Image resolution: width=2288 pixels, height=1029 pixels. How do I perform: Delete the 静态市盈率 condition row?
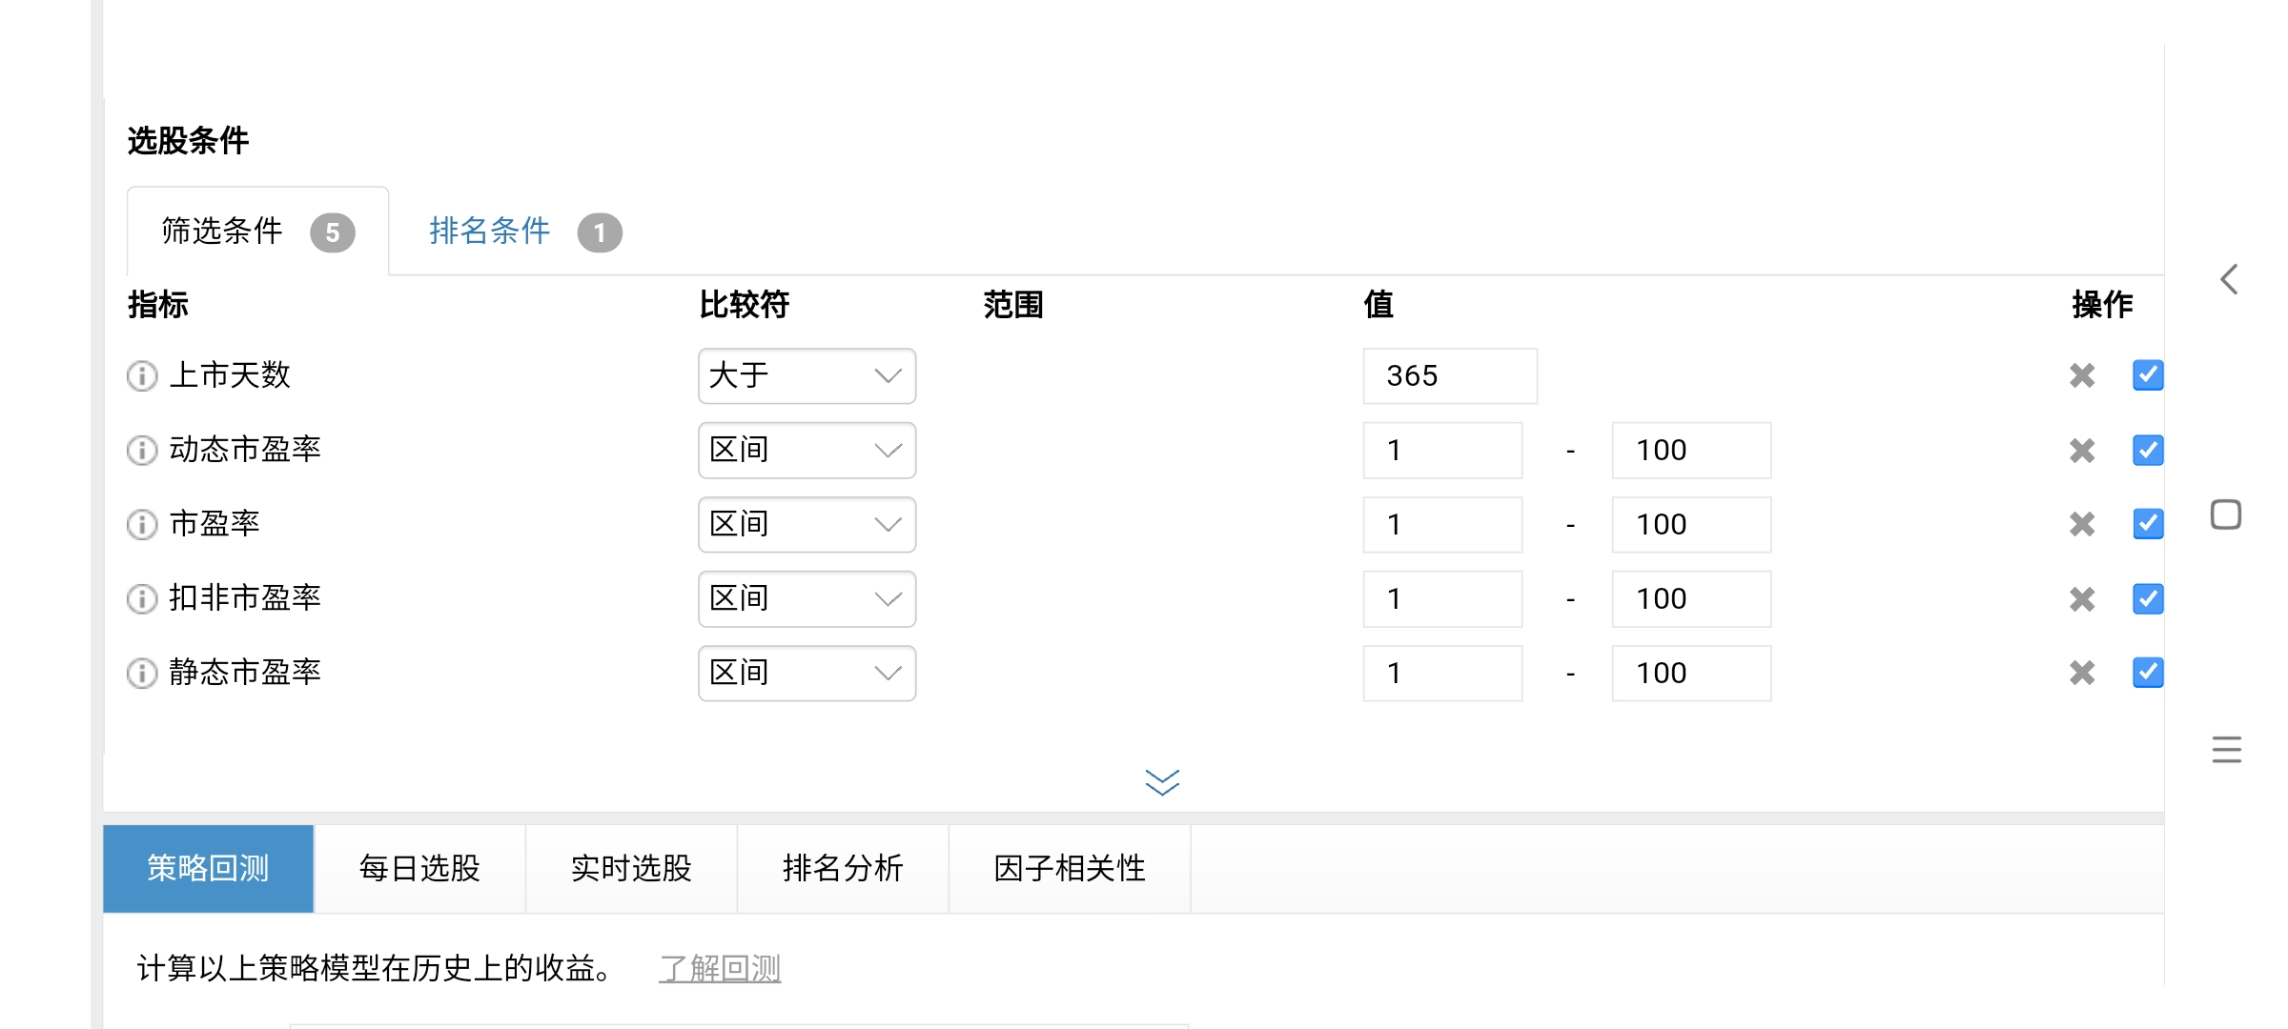pyautogui.click(x=2082, y=673)
